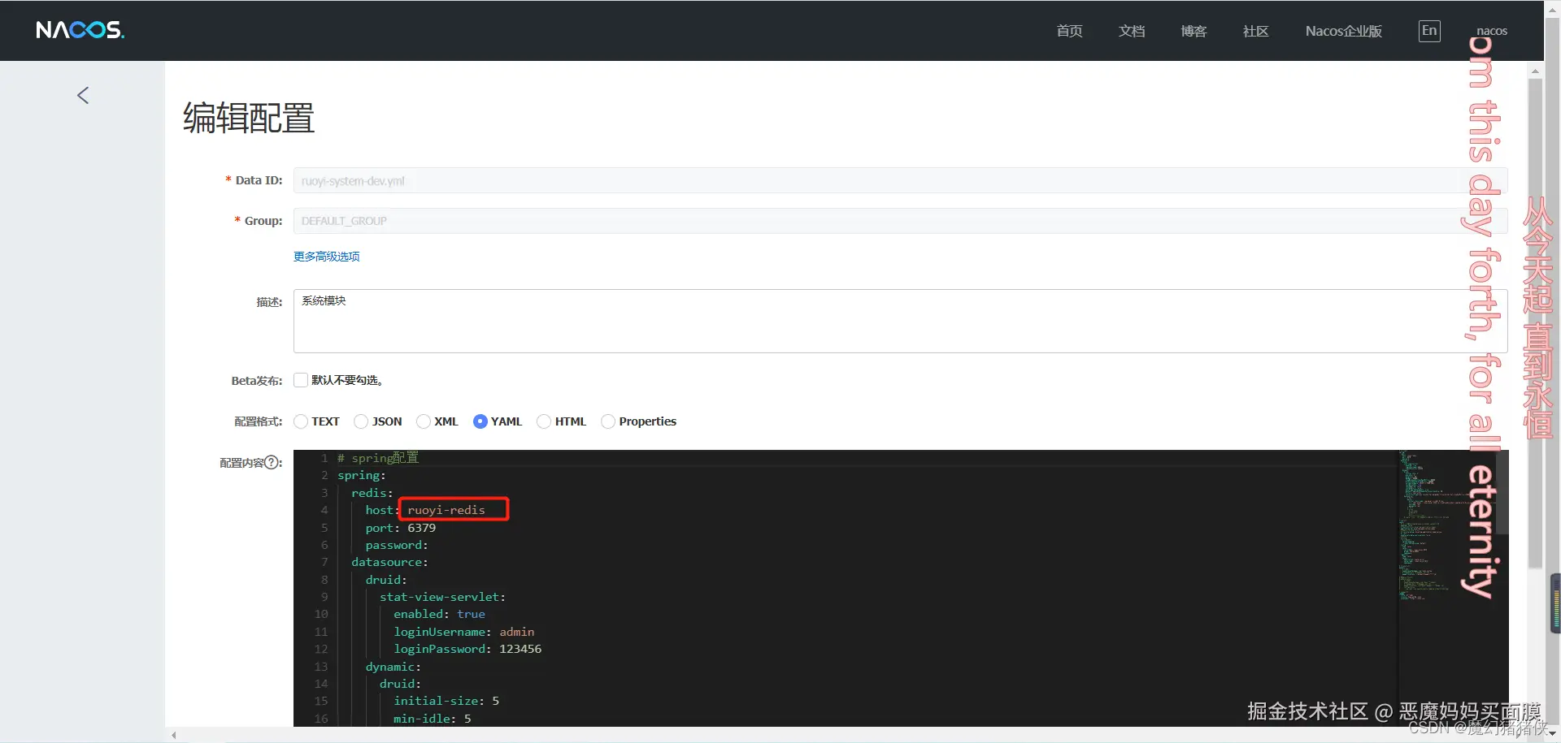Screen dimensions: 1561x743
Task: Select the HTML format radio button
Action: (544, 421)
